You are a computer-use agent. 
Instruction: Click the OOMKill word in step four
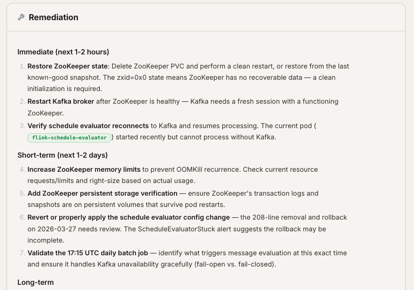click(189, 169)
